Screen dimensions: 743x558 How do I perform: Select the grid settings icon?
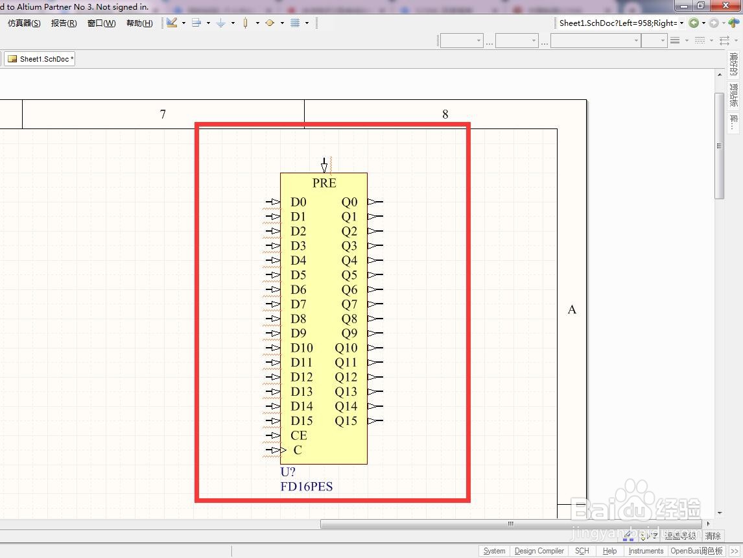(x=295, y=23)
